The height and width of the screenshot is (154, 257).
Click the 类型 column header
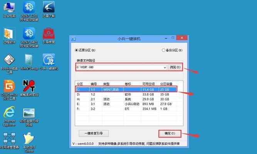(106, 84)
